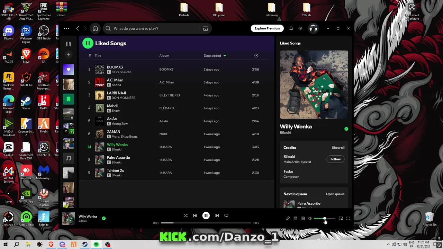Open the Recycle Bin desktop icon
The height and width of the screenshot is (249, 443).
tap(430, 219)
